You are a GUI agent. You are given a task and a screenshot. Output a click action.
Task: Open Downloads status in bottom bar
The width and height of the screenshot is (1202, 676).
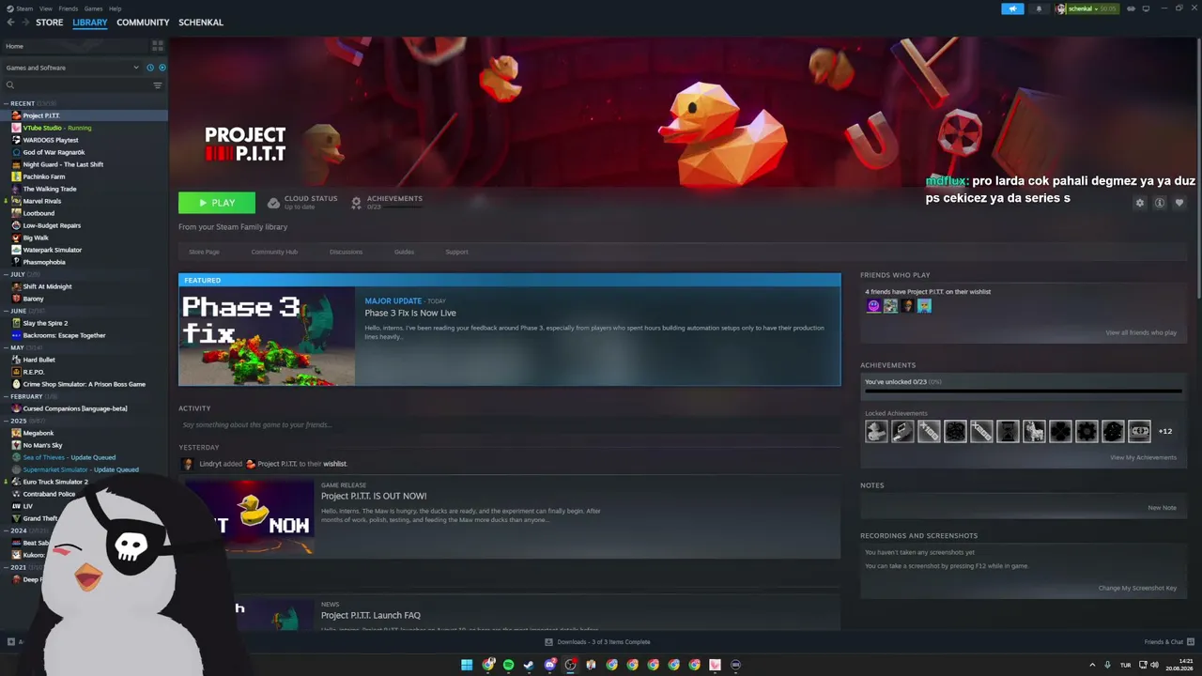point(597,642)
